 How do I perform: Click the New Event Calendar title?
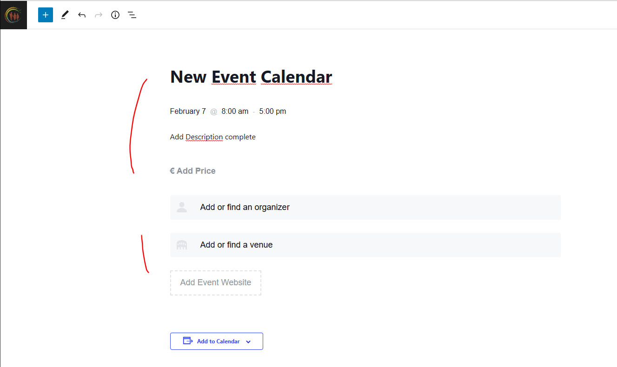coord(251,77)
